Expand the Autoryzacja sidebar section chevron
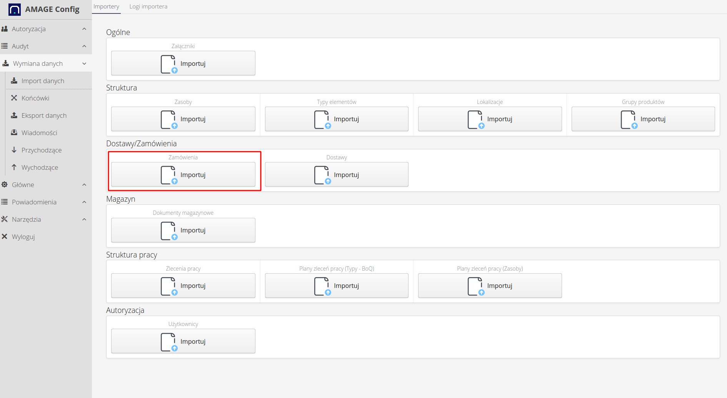 pos(84,29)
